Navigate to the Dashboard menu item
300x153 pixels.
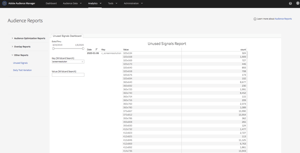(51, 4)
